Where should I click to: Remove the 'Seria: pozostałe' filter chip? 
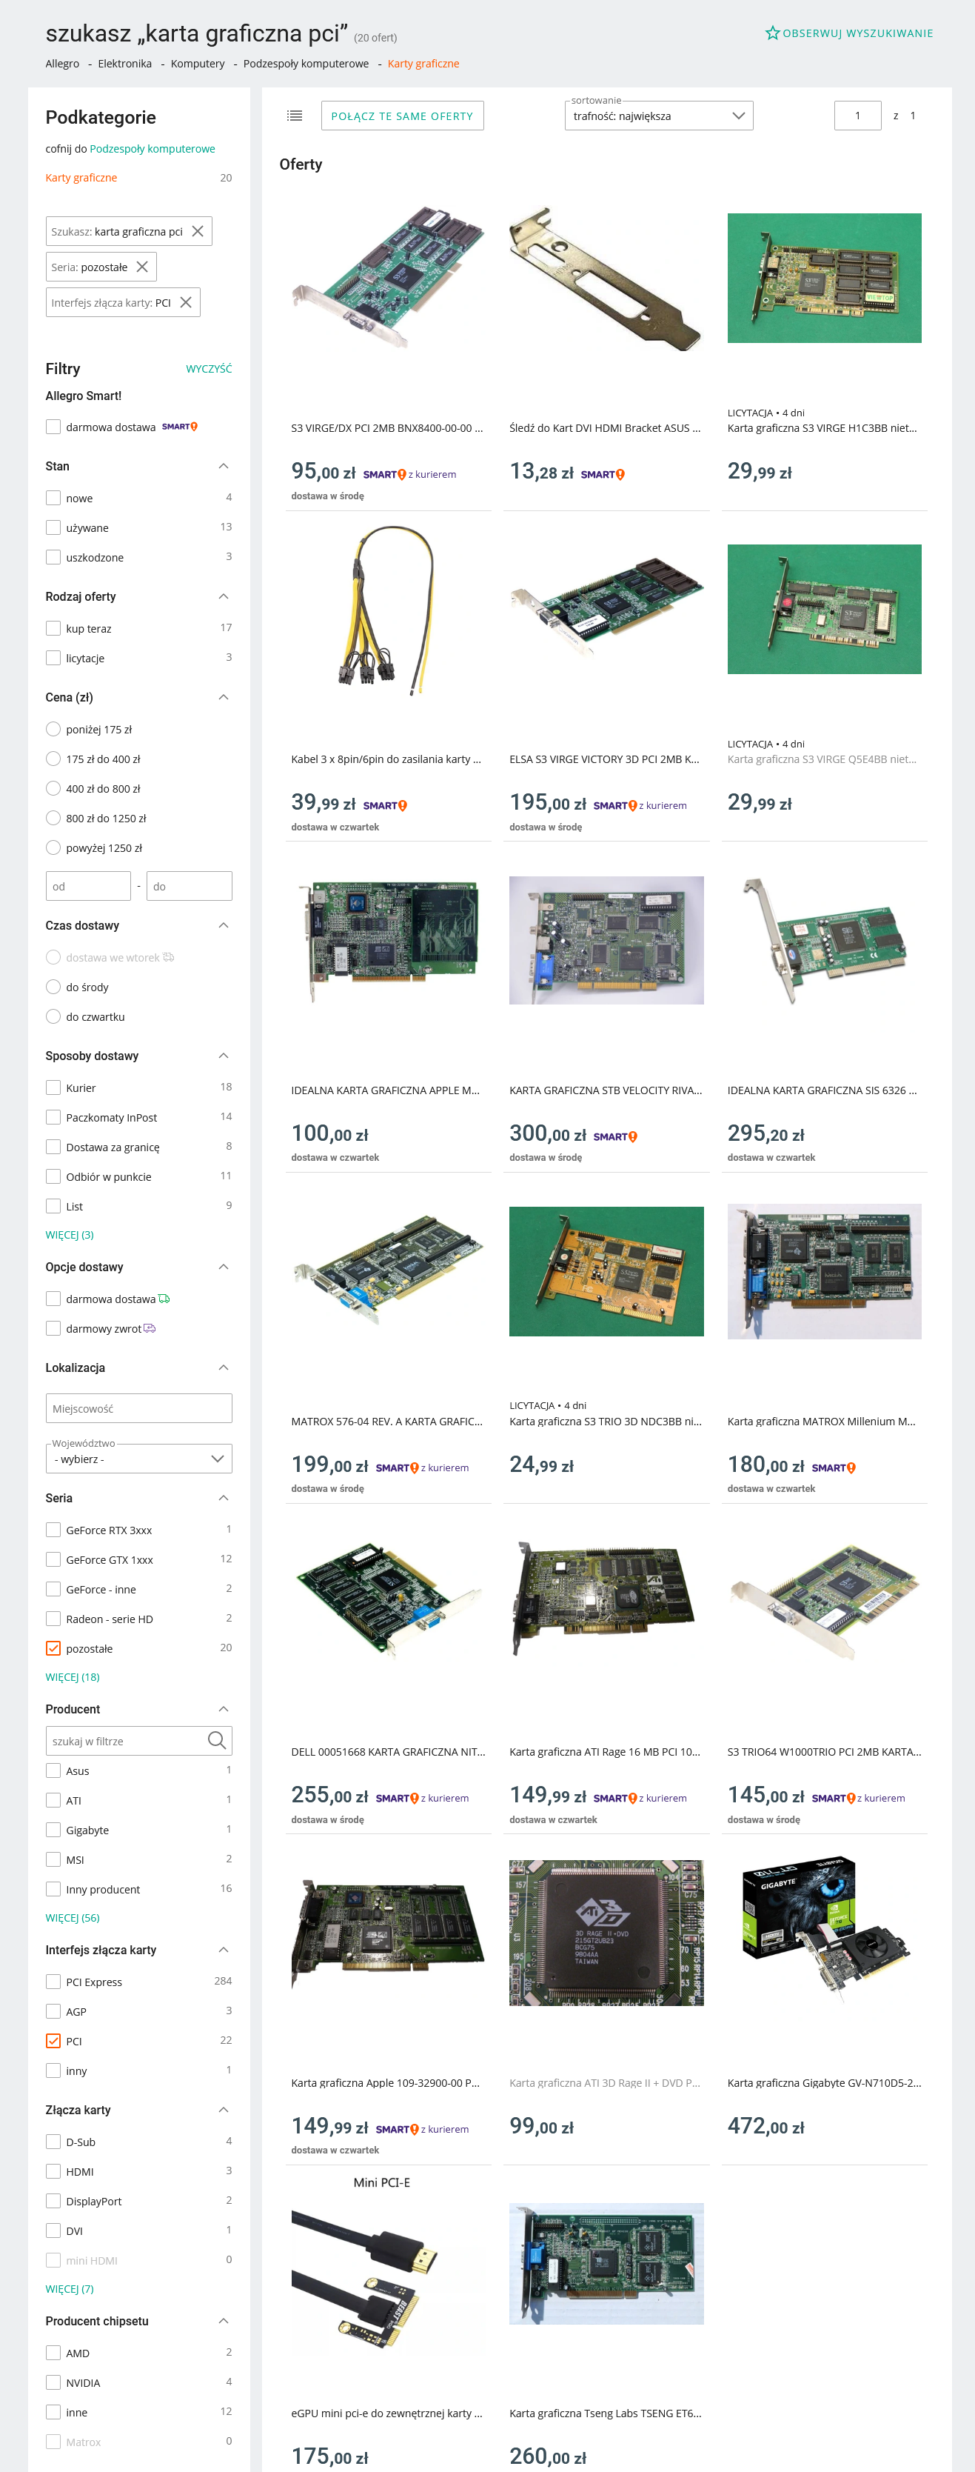(x=142, y=267)
